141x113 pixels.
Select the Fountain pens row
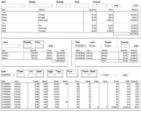[70, 31]
